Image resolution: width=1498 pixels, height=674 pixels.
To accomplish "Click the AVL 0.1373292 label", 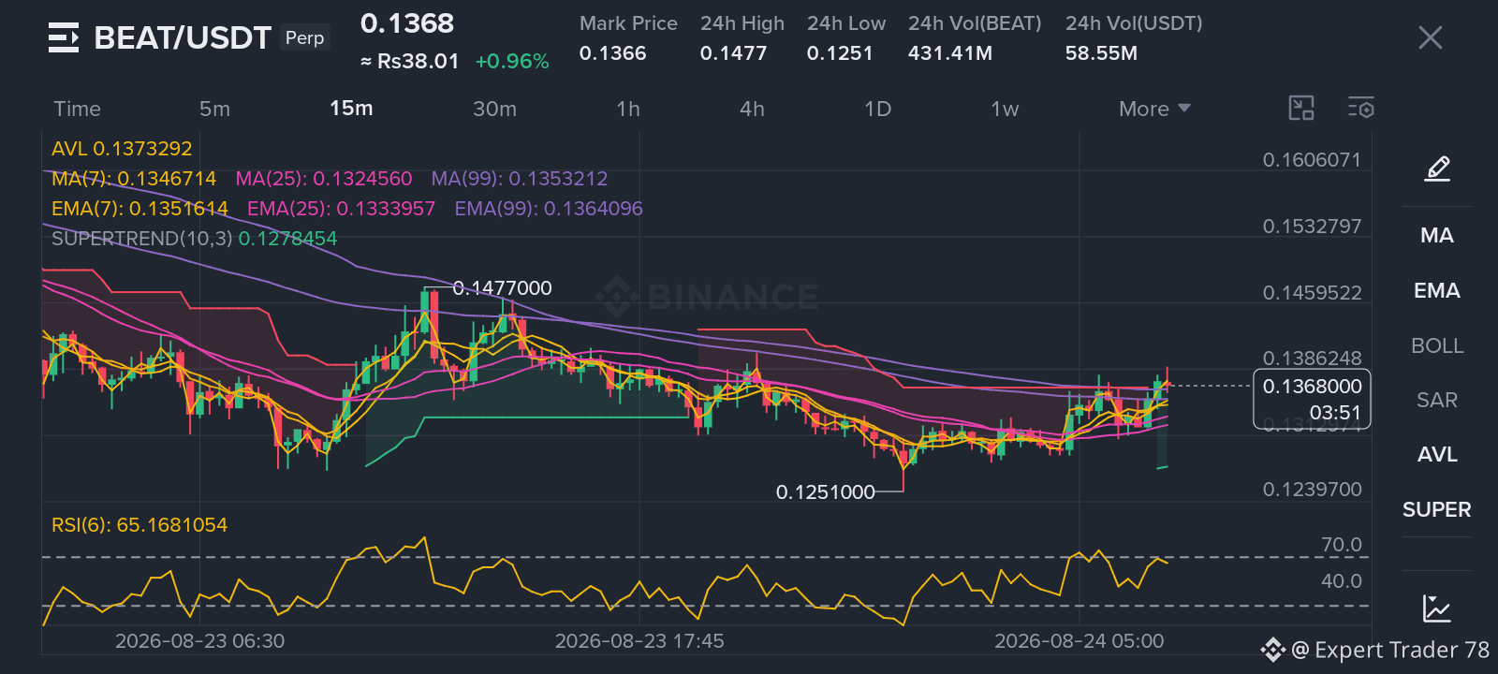I will click(122, 149).
